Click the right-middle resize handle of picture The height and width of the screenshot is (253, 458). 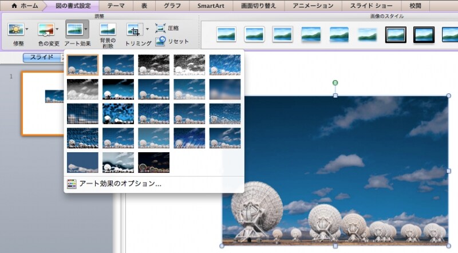click(x=449, y=171)
